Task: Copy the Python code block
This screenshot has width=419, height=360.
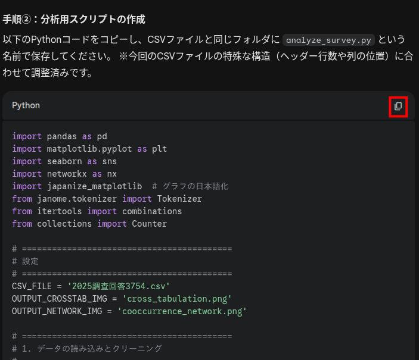Action: 398,107
